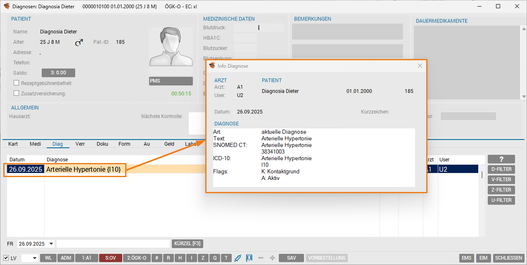Click the # button in bottom toolbar
The width and height of the screenshot is (527, 265).
[157, 258]
